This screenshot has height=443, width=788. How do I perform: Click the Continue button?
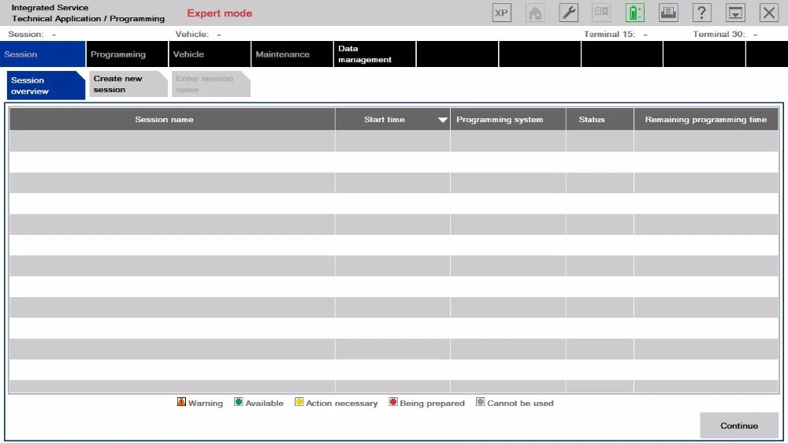coord(739,426)
